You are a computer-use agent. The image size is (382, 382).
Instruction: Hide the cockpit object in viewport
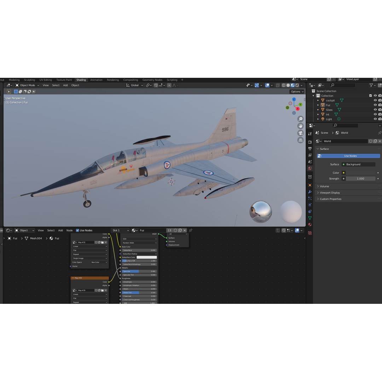click(375, 100)
